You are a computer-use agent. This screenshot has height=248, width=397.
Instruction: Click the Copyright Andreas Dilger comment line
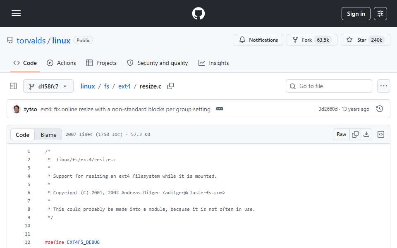click(x=136, y=193)
